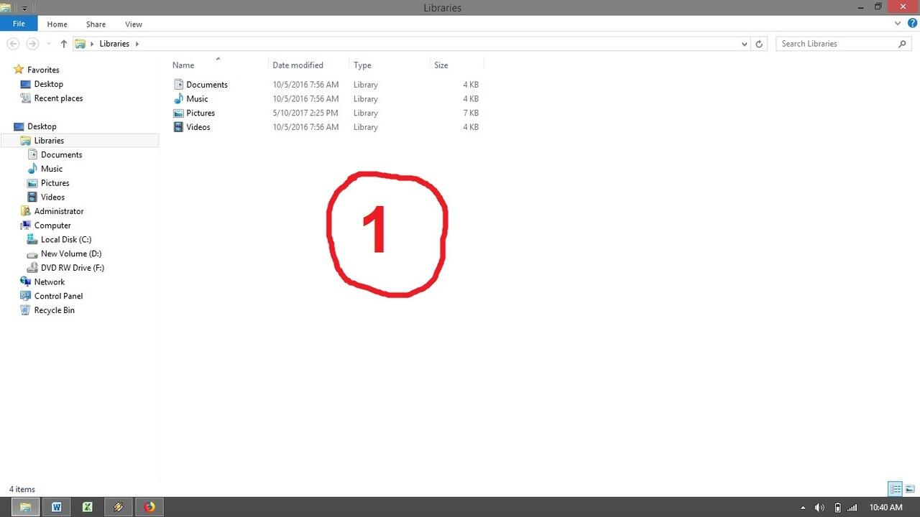Click the 7 KB size value
This screenshot has width=920, height=517.
point(471,113)
